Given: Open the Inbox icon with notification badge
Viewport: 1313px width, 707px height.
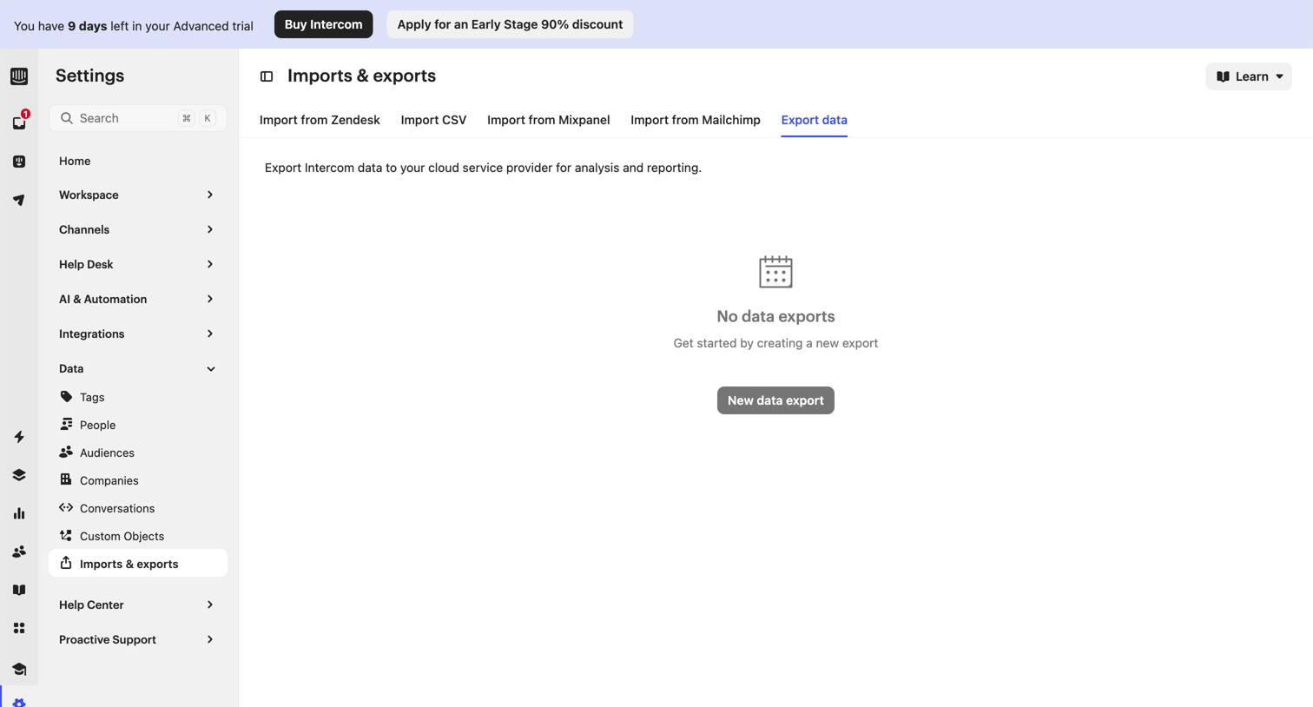Looking at the screenshot, I should [19, 123].
